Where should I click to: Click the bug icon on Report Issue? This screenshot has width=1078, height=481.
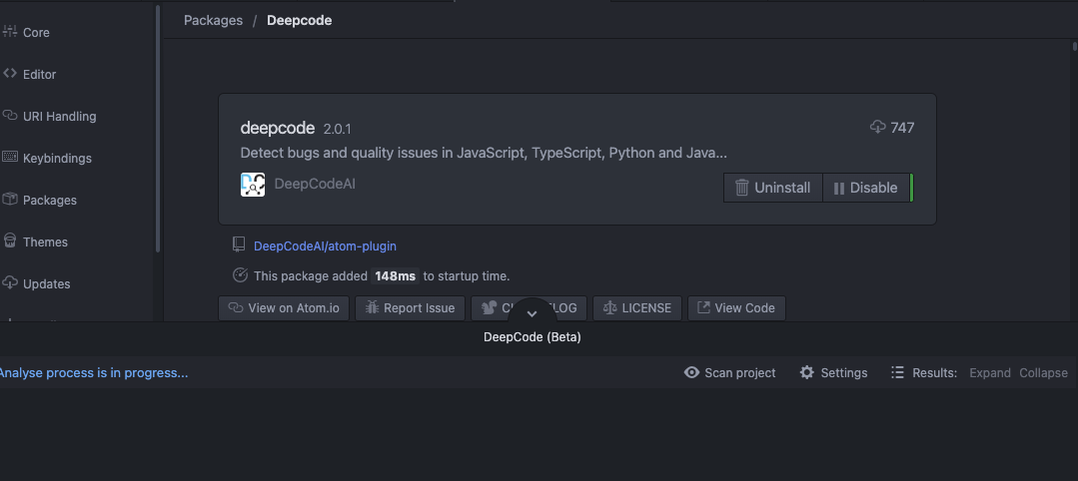point(372,307)
